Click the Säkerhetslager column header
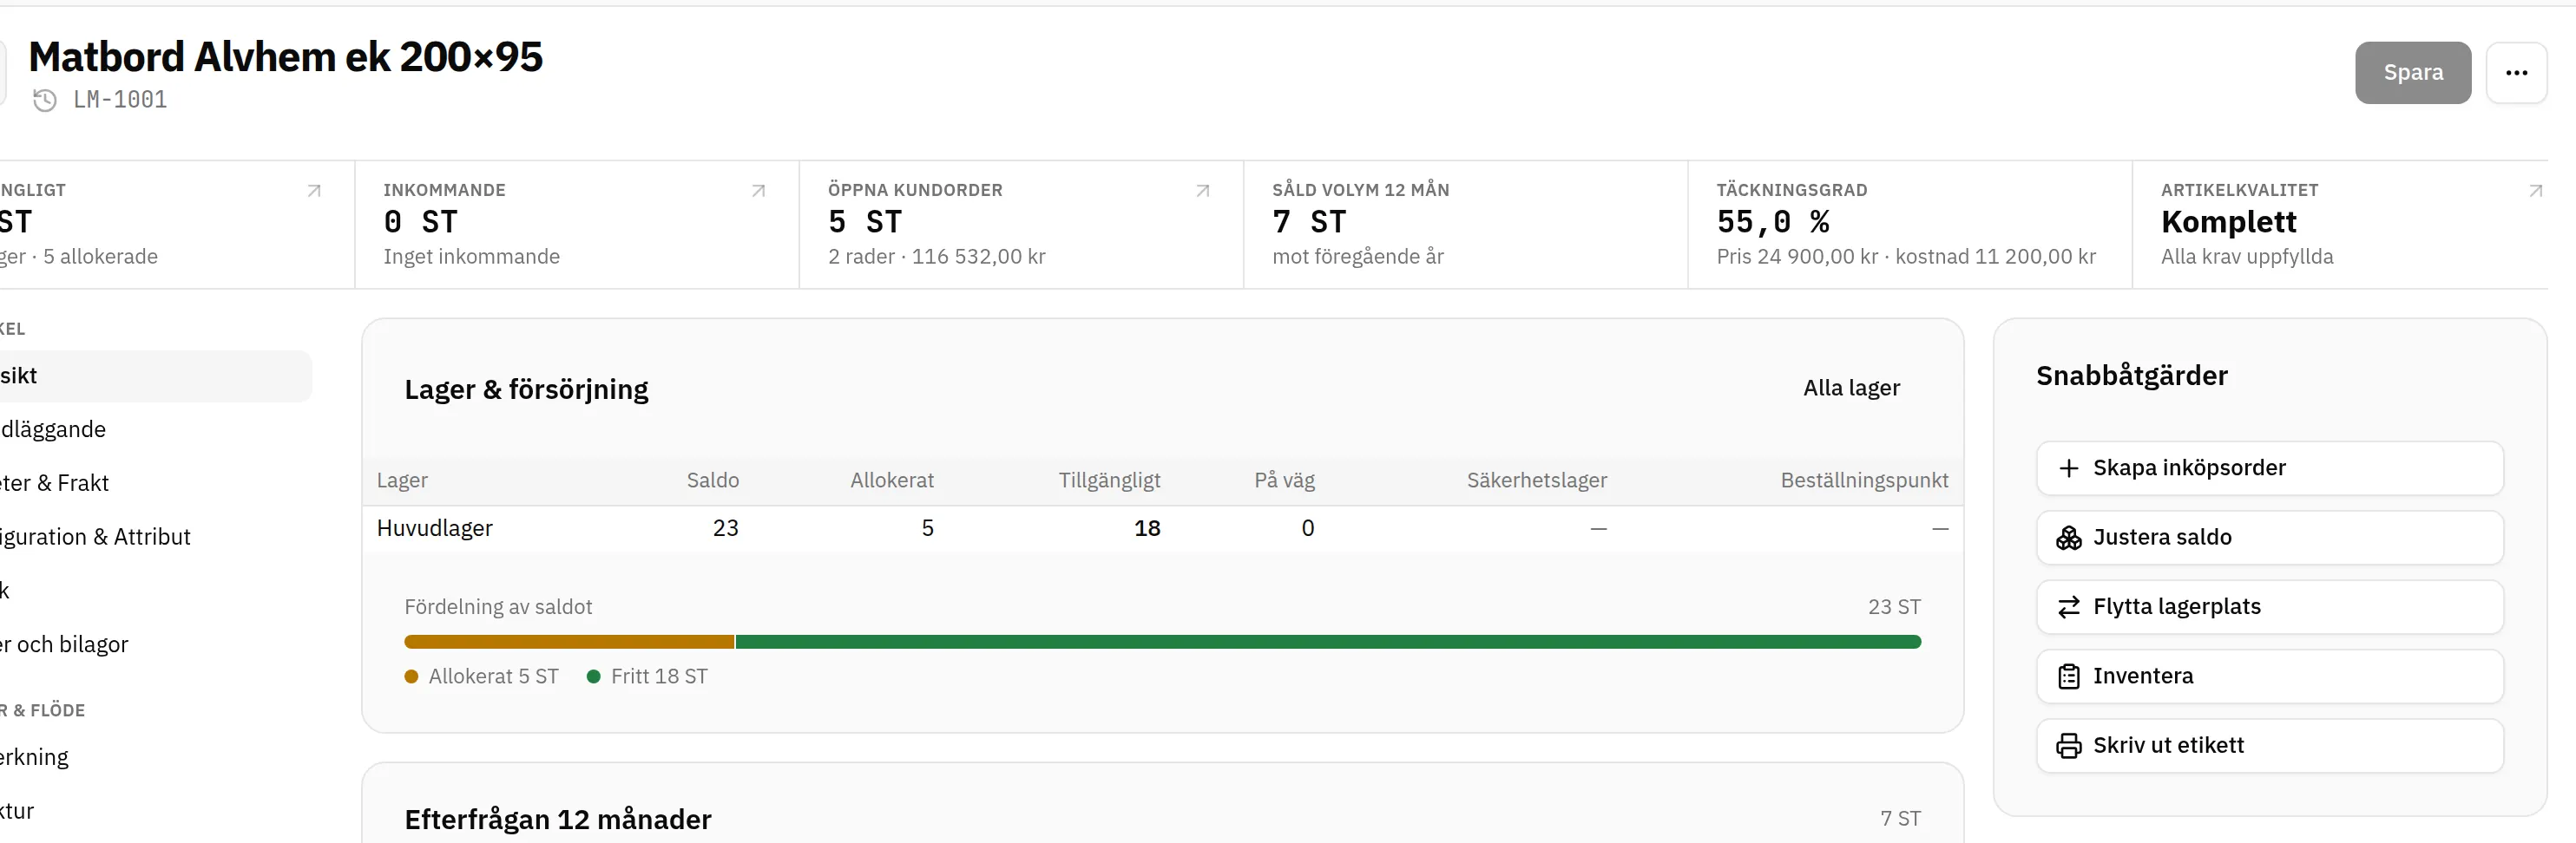Viewport: 2576px width, 843px height. (1536, 480)
